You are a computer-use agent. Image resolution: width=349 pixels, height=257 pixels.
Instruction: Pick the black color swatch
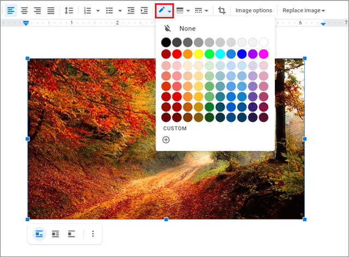pyautogui.click(x=166, y=42)
